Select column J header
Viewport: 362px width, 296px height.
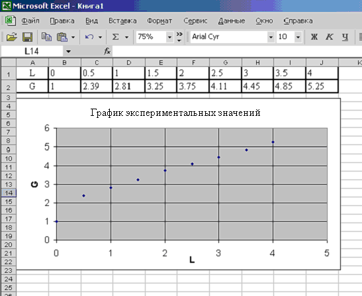pyautogui.click(x=322, y=62)
